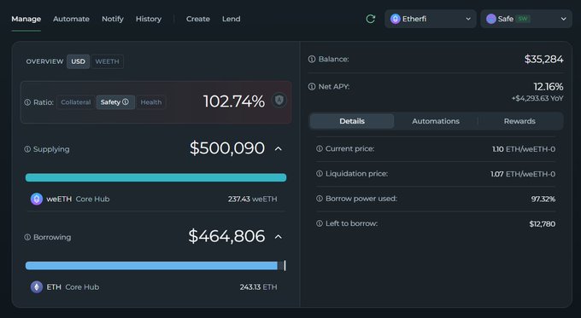Collapse the Supplying section chevron

tap(279, 148)
